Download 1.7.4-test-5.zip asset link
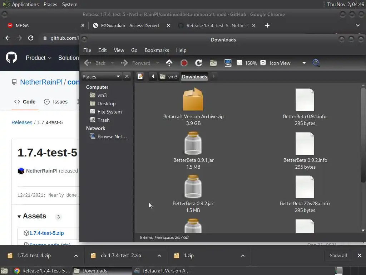This screenshot has width=366, height=275. 46,233
